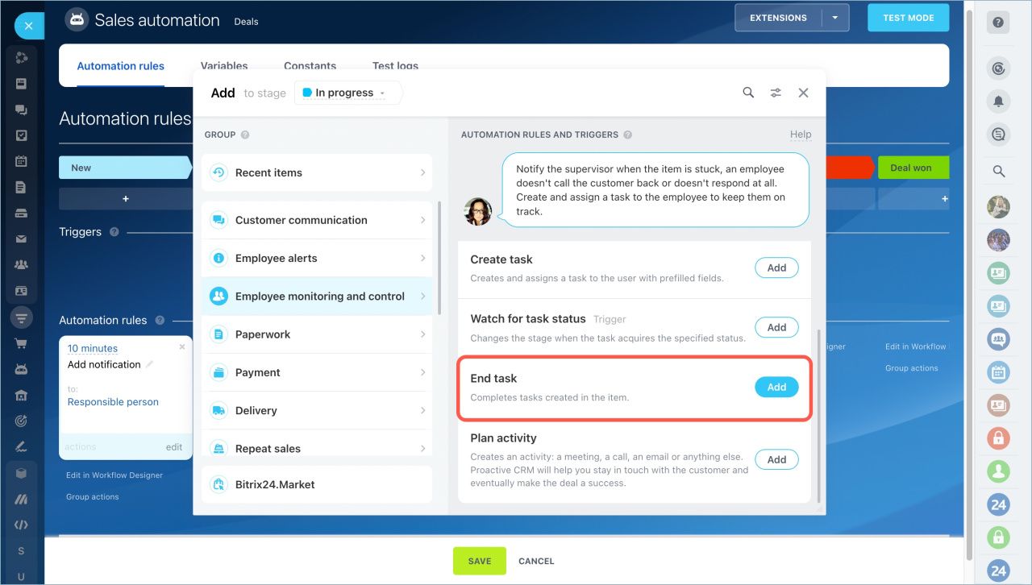This screenshot has width=1032, height=585.
Task: Open the 10 minutes delay link
Action: coord(93,348)
